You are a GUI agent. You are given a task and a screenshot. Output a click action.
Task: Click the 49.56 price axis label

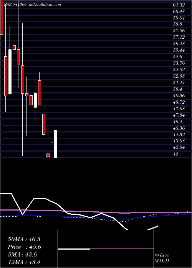[179, 96]
